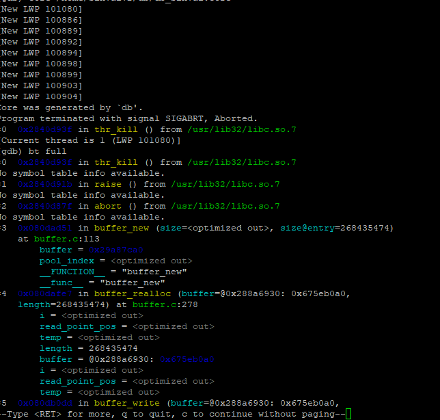Image resolution: width=440 pixels, height=420 pixels.
Task: Click the 'New LWP 100904' line
Action: pyautogui.click(x=41, y=96)
